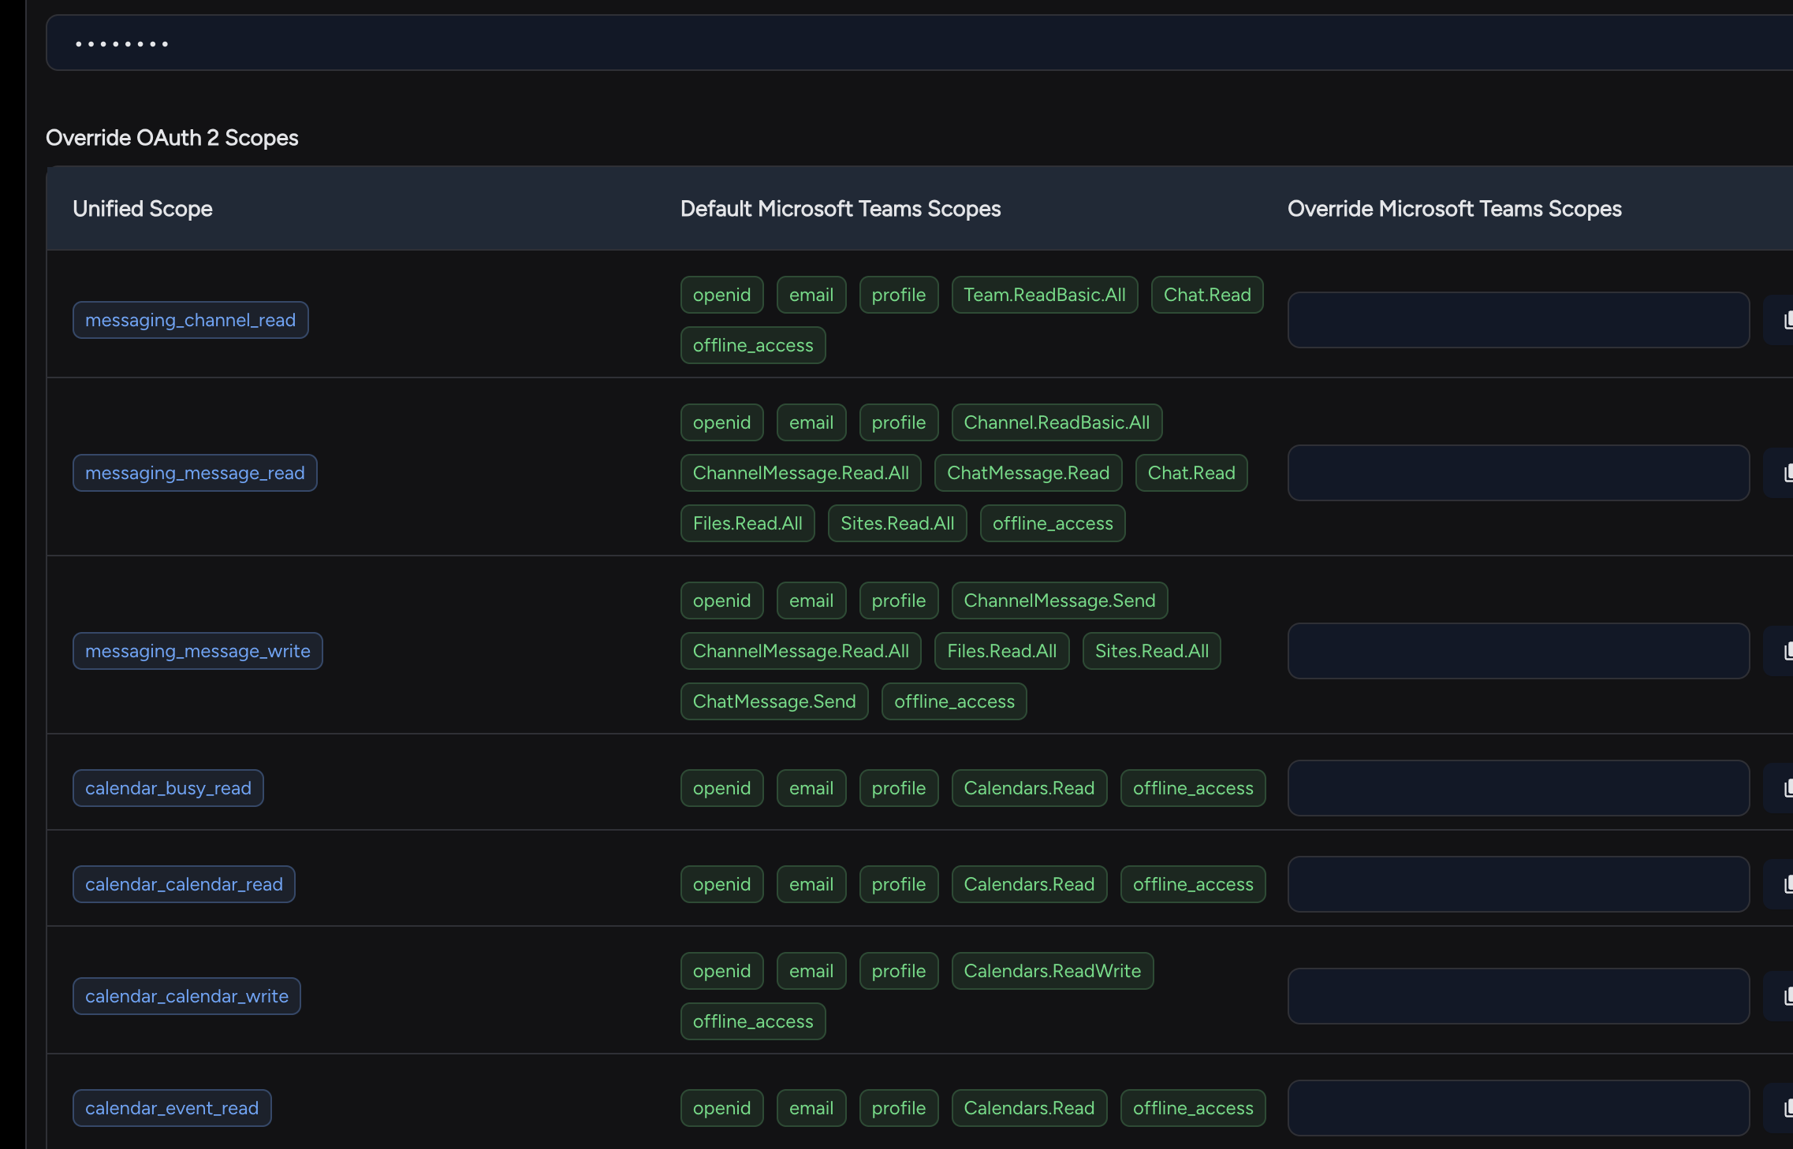Click the ChannelMessage.Send scope tag
This screenshot has width=1793, height=1149.
click(x=1060, y=601)
